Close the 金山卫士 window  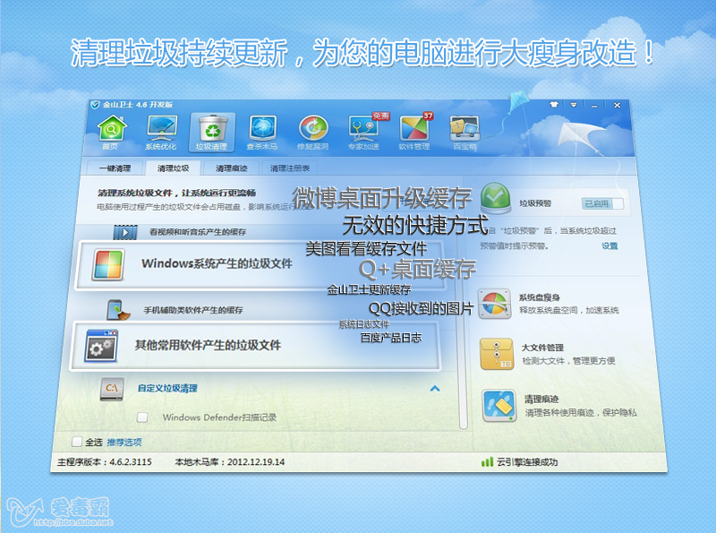tap(617, 105)
